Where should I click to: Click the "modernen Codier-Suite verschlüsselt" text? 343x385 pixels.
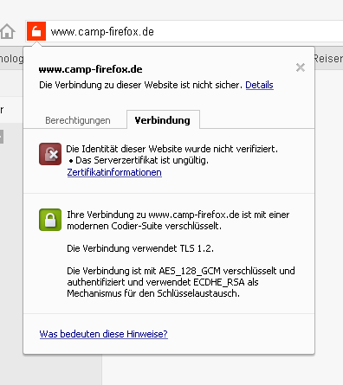click(x=145, y=226)
